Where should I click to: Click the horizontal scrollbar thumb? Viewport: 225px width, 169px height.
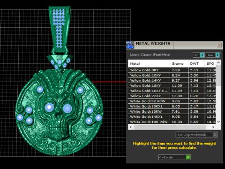170,127
